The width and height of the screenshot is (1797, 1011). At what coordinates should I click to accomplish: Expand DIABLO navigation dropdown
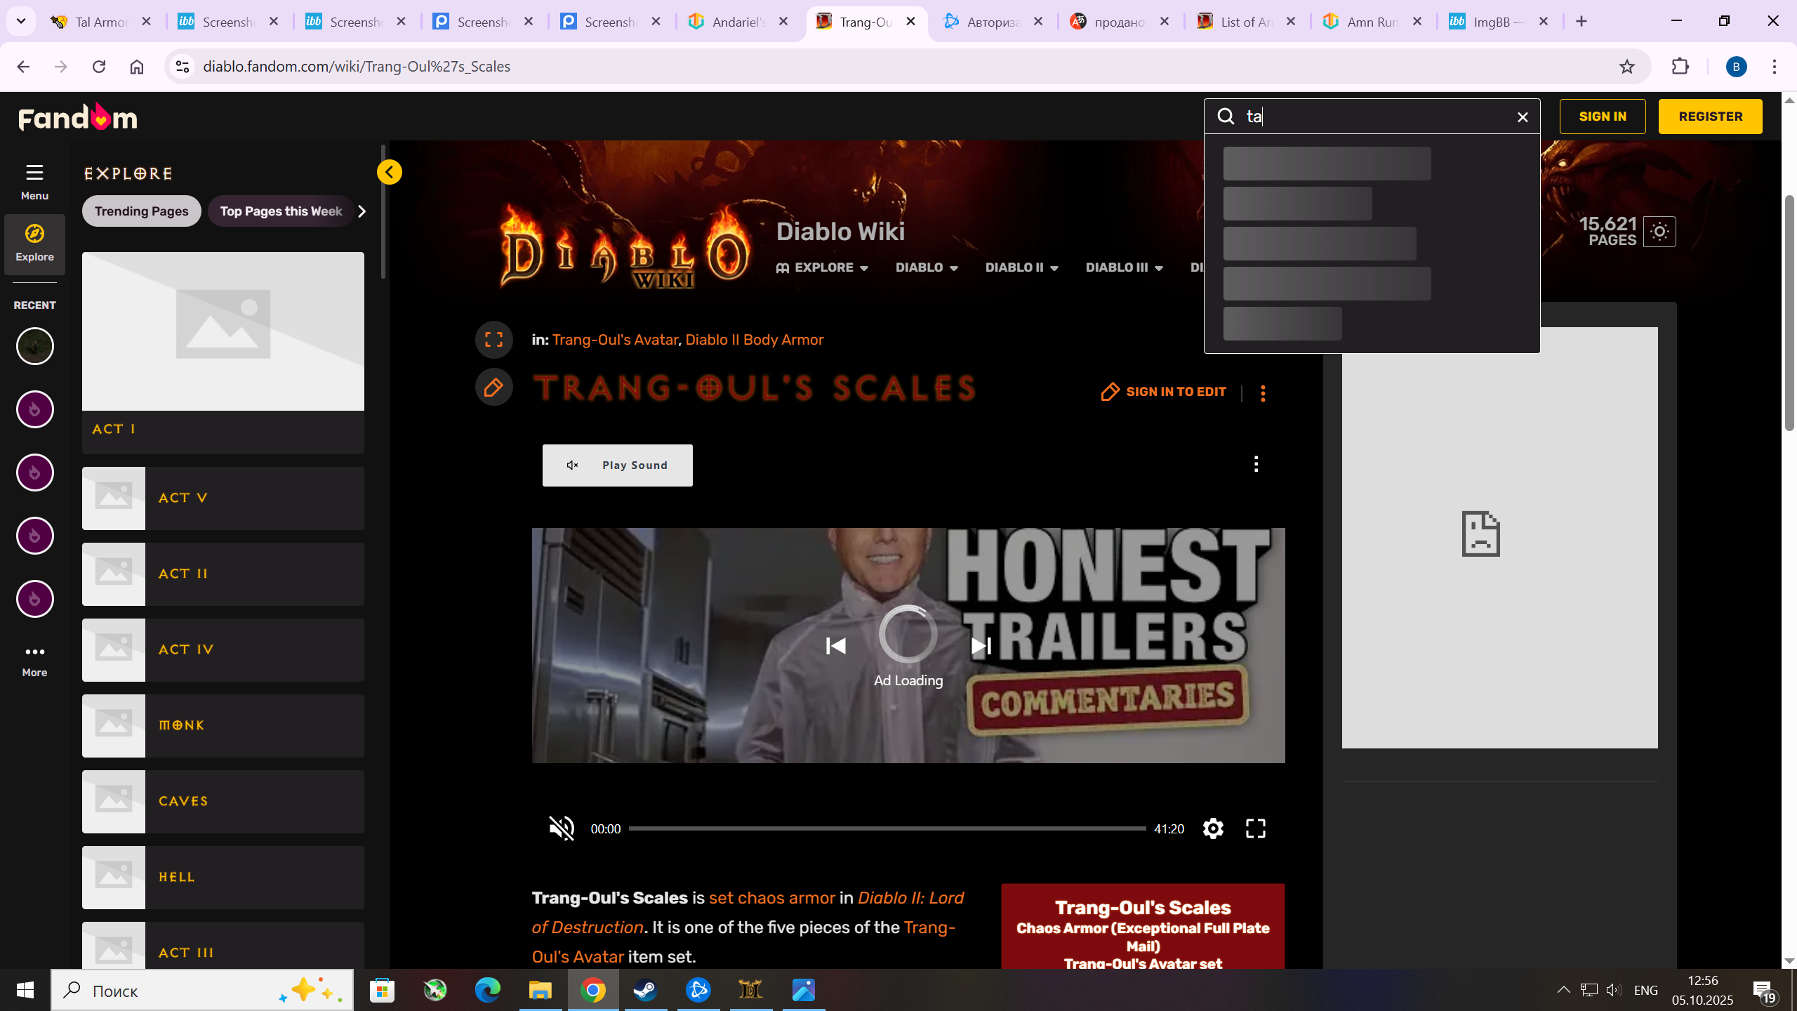[x=927, y=267]
